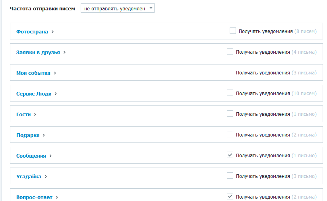Viewport: 327px width, 201px height.
Task: Open the Сервис Люди link
Action: point(34,94)
